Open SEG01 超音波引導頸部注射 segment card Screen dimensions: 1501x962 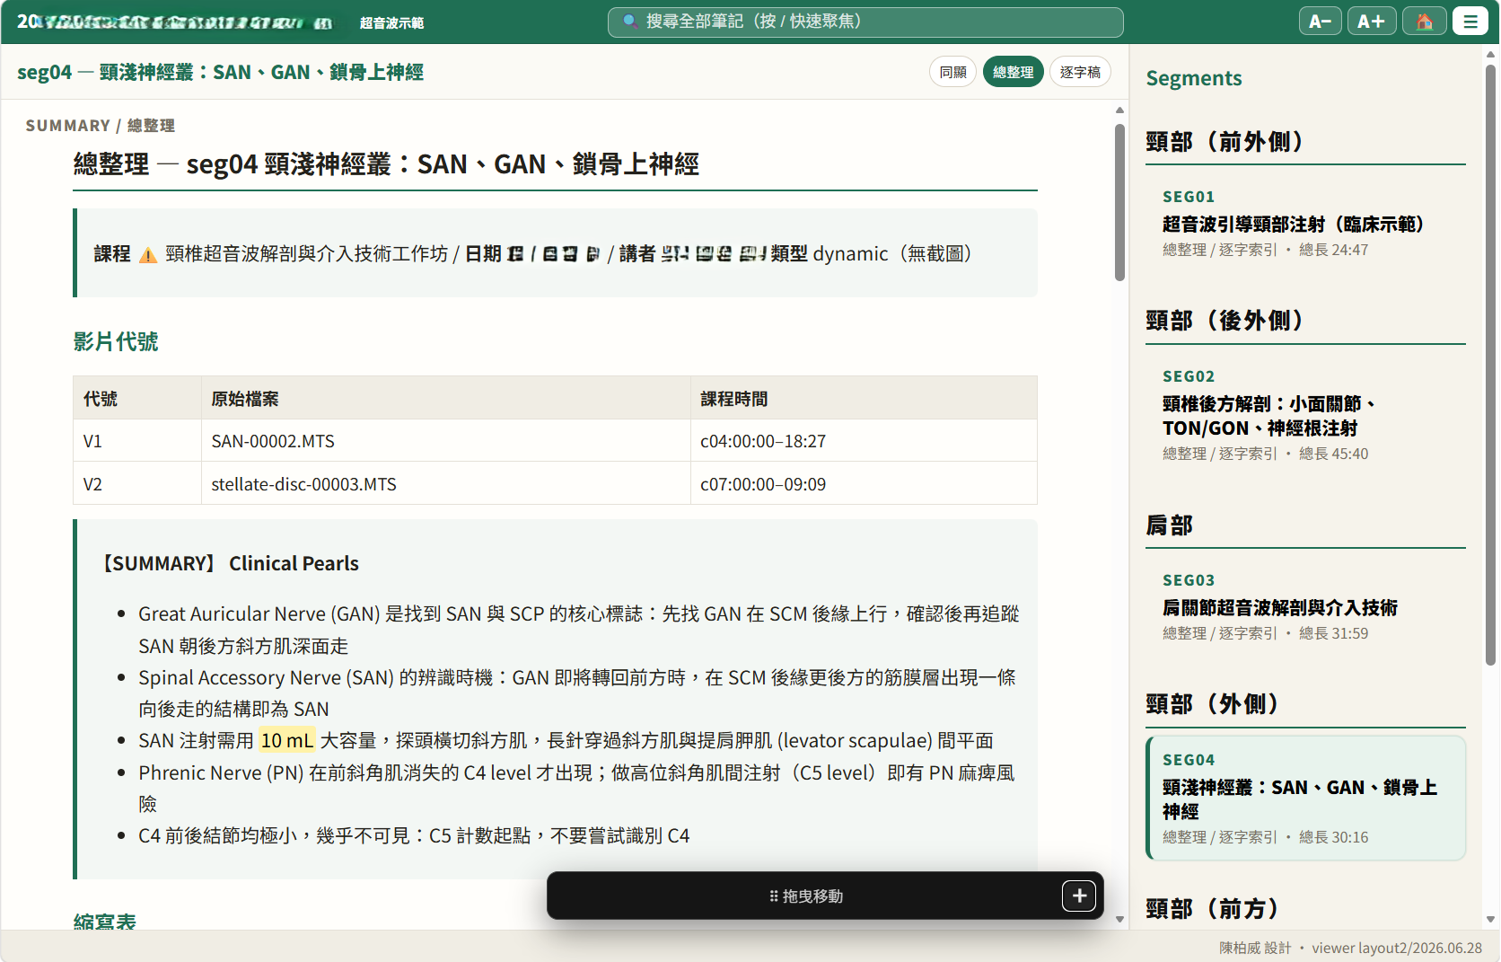[1305, 224]
